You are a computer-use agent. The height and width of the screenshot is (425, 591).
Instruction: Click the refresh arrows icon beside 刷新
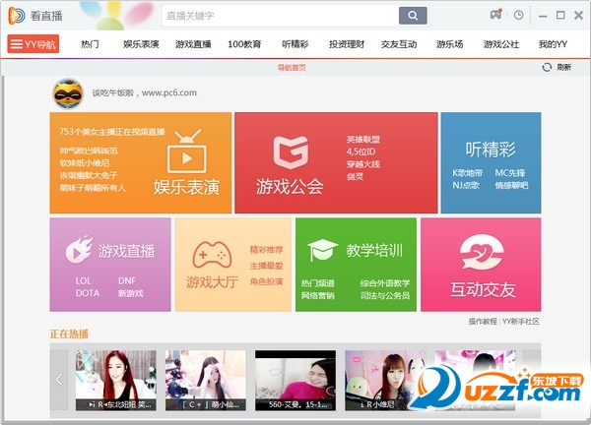547,67
